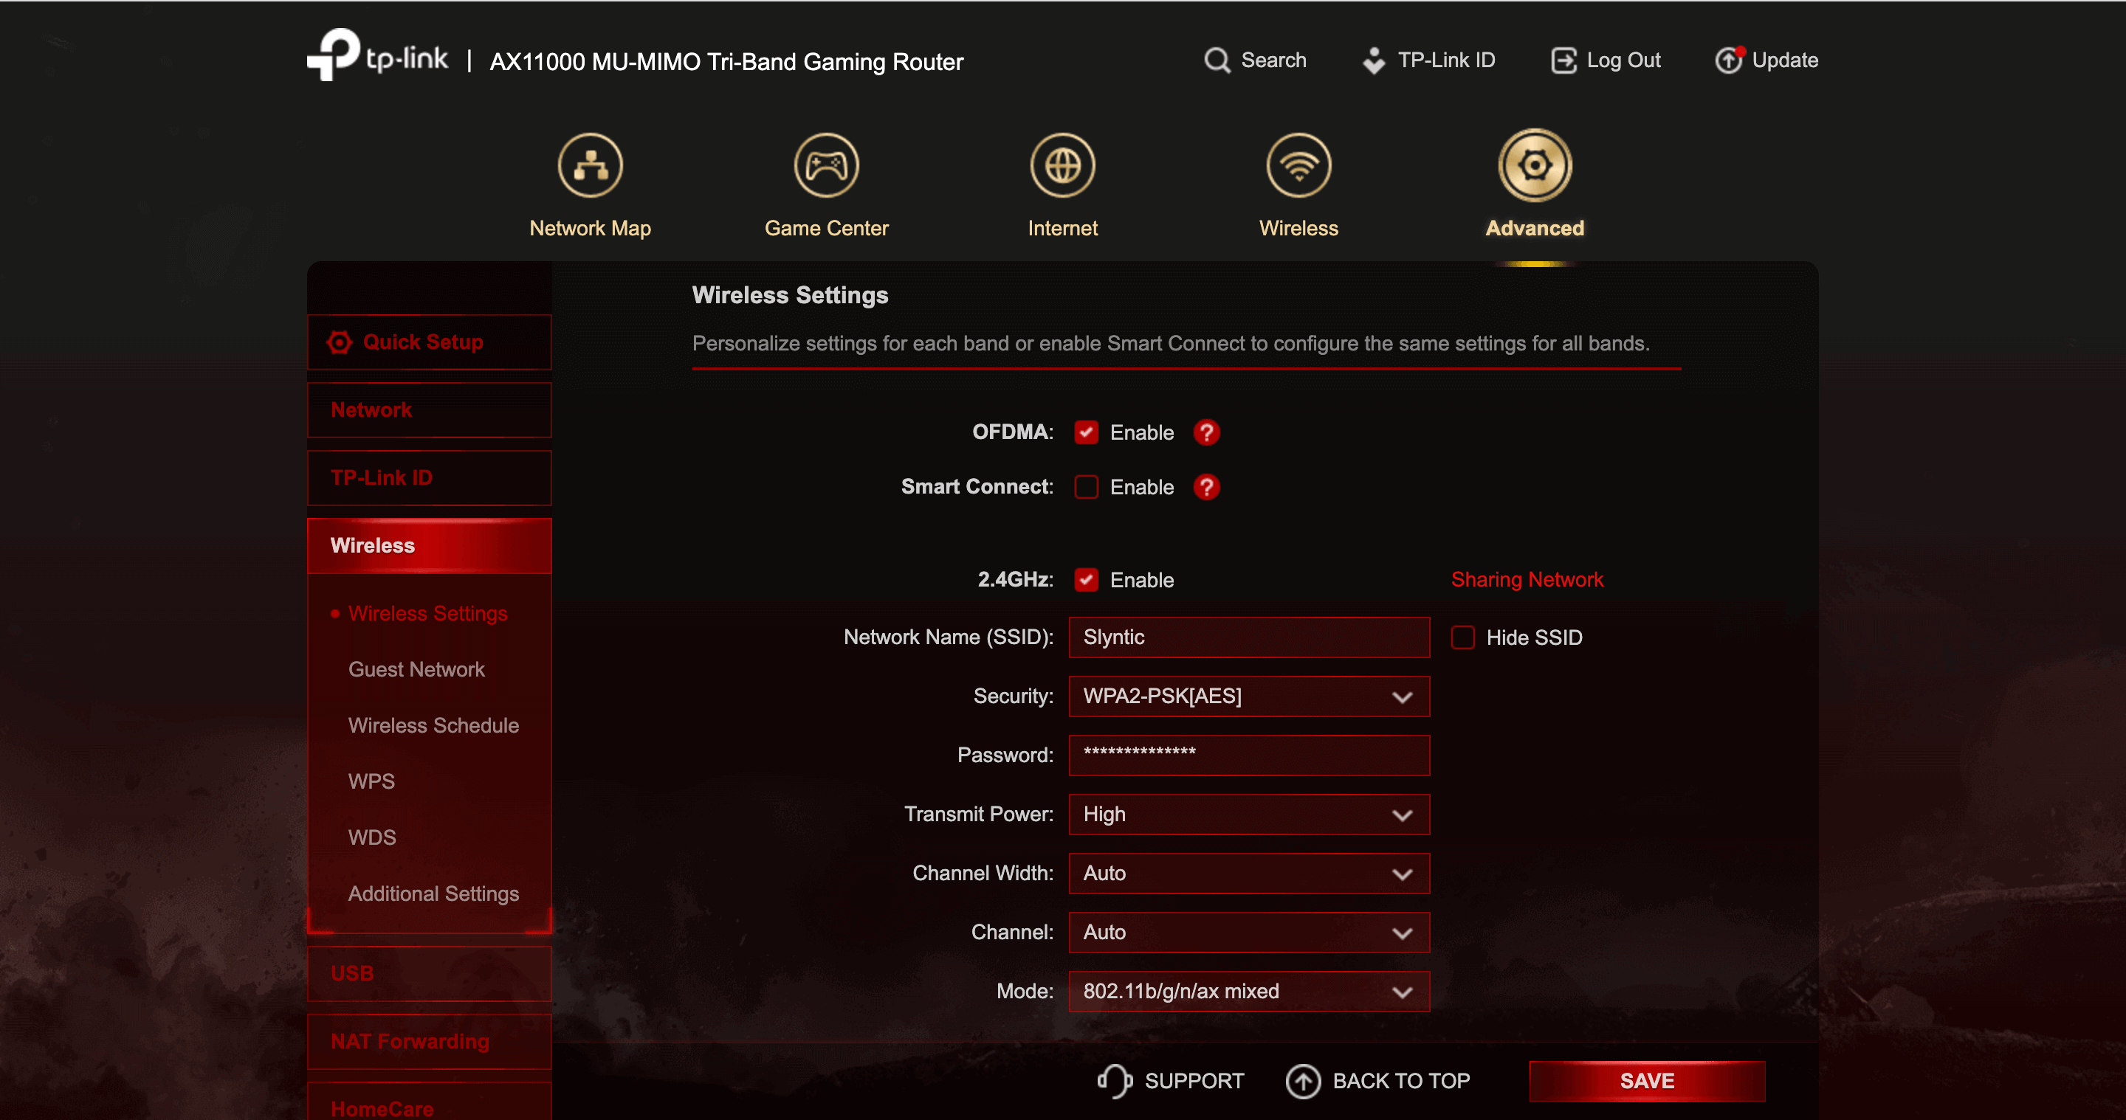Go to Wireless Schedule submenu item
Viewport: 2126px width, 1120px height.
click(x=433, y=726)
